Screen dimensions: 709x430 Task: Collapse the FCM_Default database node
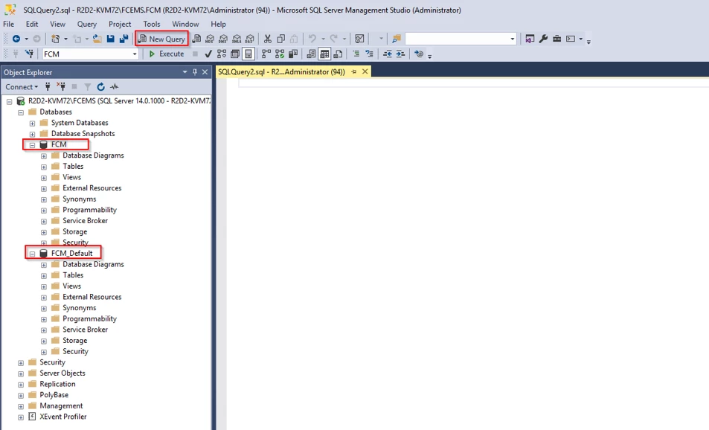tap(32, 254)
